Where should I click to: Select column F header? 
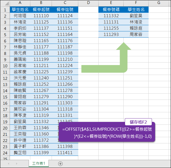click(x=136, y=3)
